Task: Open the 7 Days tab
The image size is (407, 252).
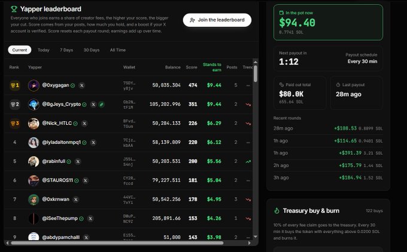Action: click(66, 50)
